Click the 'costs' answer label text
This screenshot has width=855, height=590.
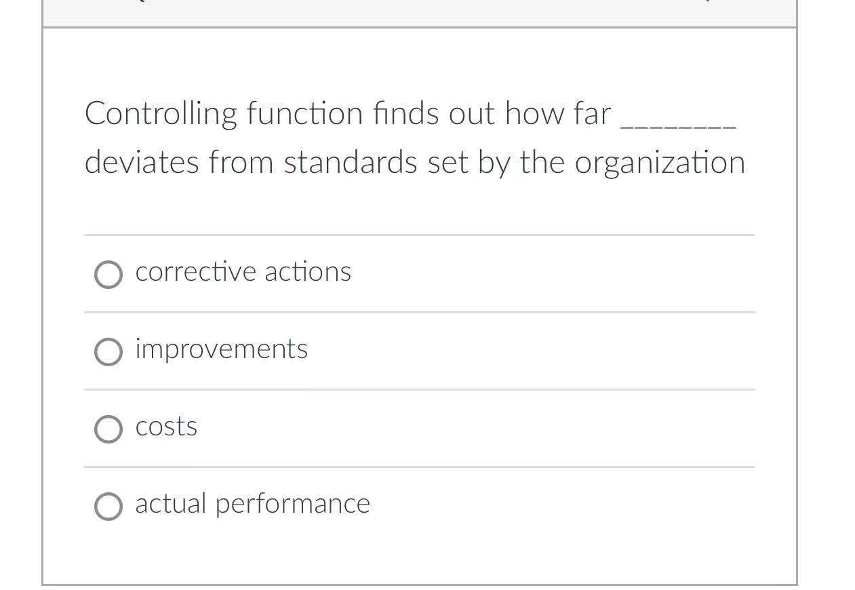(165, 426)
